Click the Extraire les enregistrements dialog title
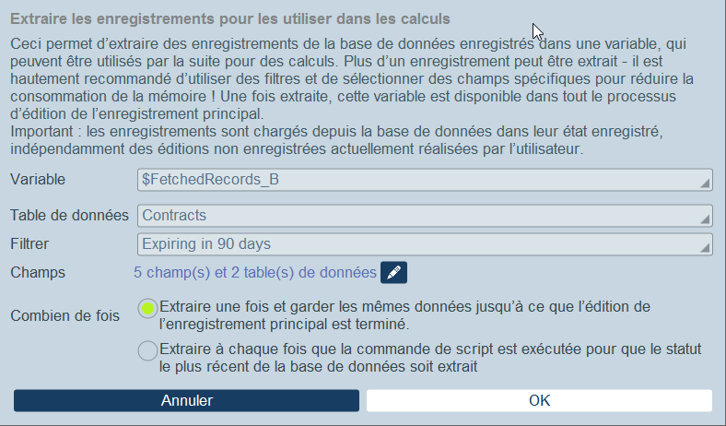The height and width of the screenshot is (426, 726). click(230, 19)
